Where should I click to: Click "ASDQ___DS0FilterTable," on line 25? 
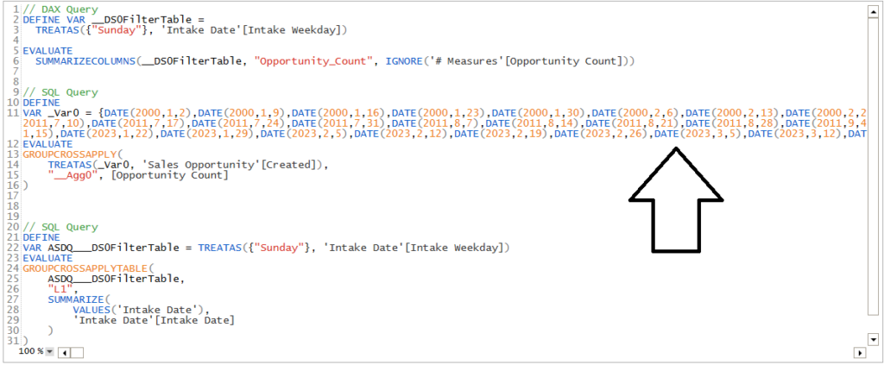click(x=117, y=279)
